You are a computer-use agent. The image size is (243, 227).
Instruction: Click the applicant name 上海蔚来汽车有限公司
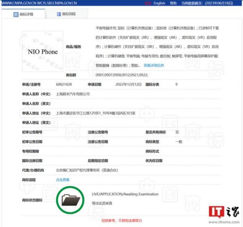72,94
